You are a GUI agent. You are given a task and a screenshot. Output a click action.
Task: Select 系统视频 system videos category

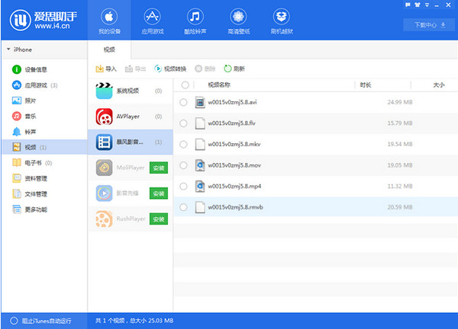pyautogui.click(x=131, y=91)
